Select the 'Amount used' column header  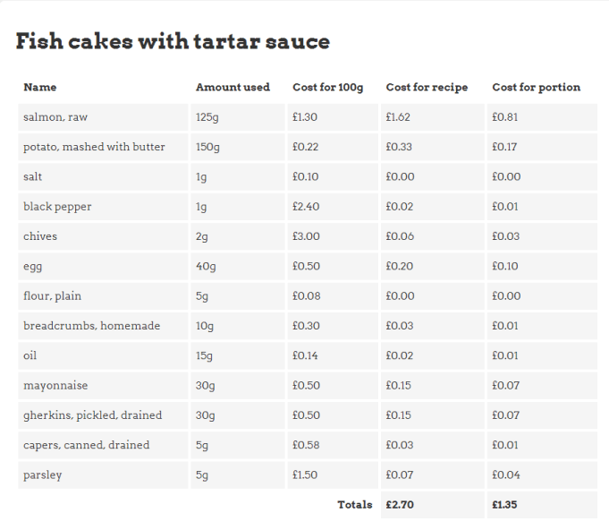[x=233, y=88]
